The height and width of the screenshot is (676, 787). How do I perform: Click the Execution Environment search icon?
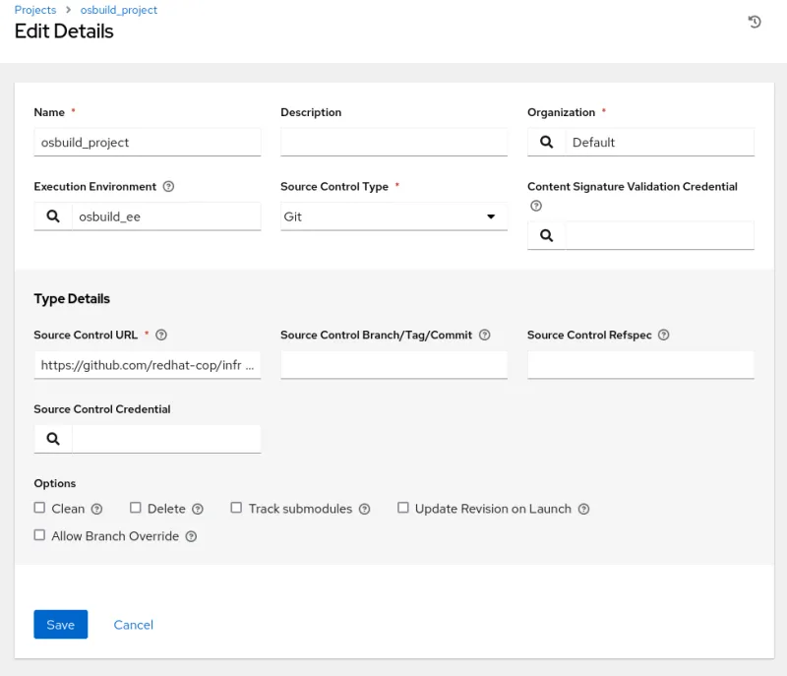click(x=53, y=216)
